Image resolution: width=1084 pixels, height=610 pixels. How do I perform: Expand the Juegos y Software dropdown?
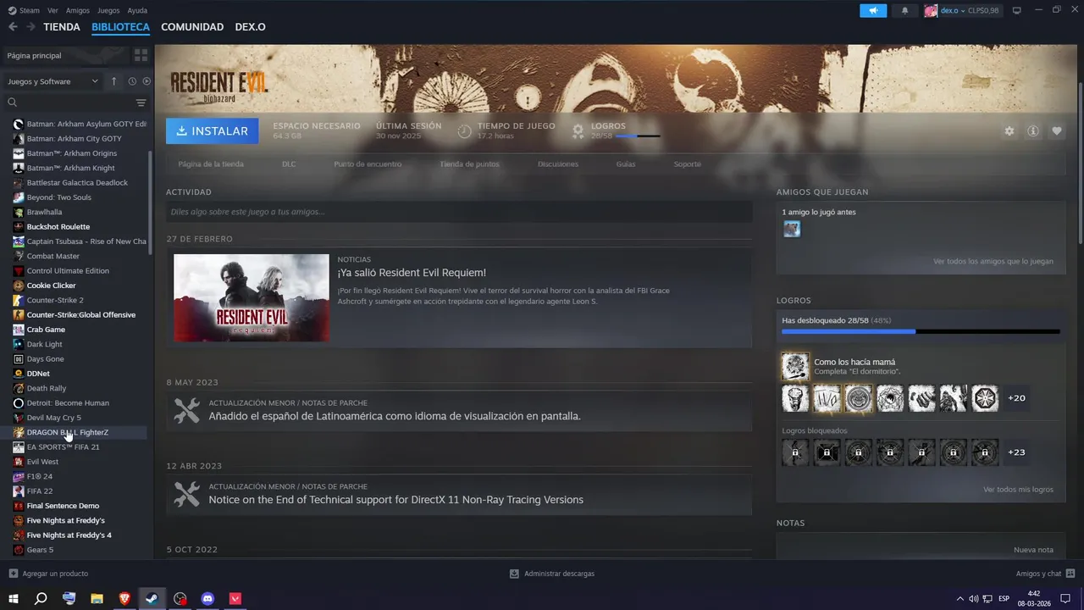click(x=53, y=81)
